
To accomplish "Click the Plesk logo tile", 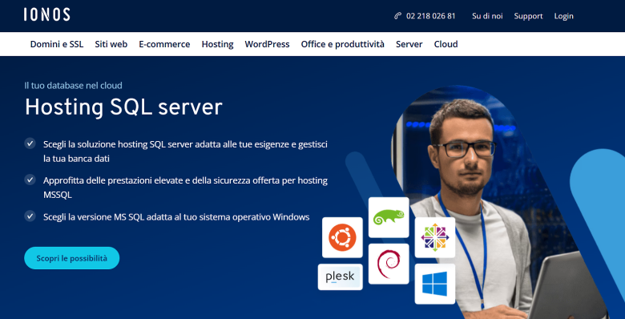I will coord(340,277).
